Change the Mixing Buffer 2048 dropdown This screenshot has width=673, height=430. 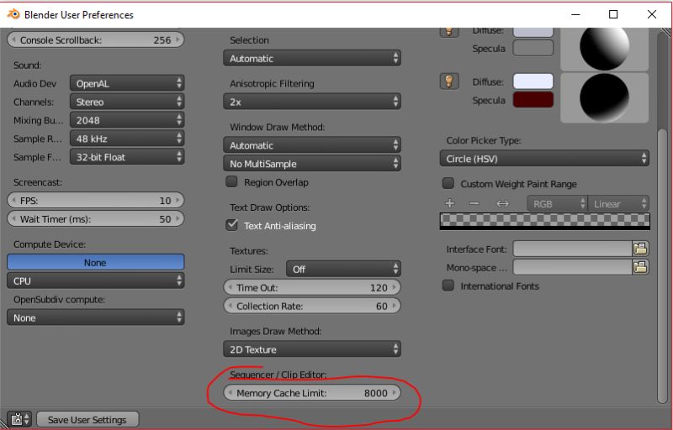point(127,120)
